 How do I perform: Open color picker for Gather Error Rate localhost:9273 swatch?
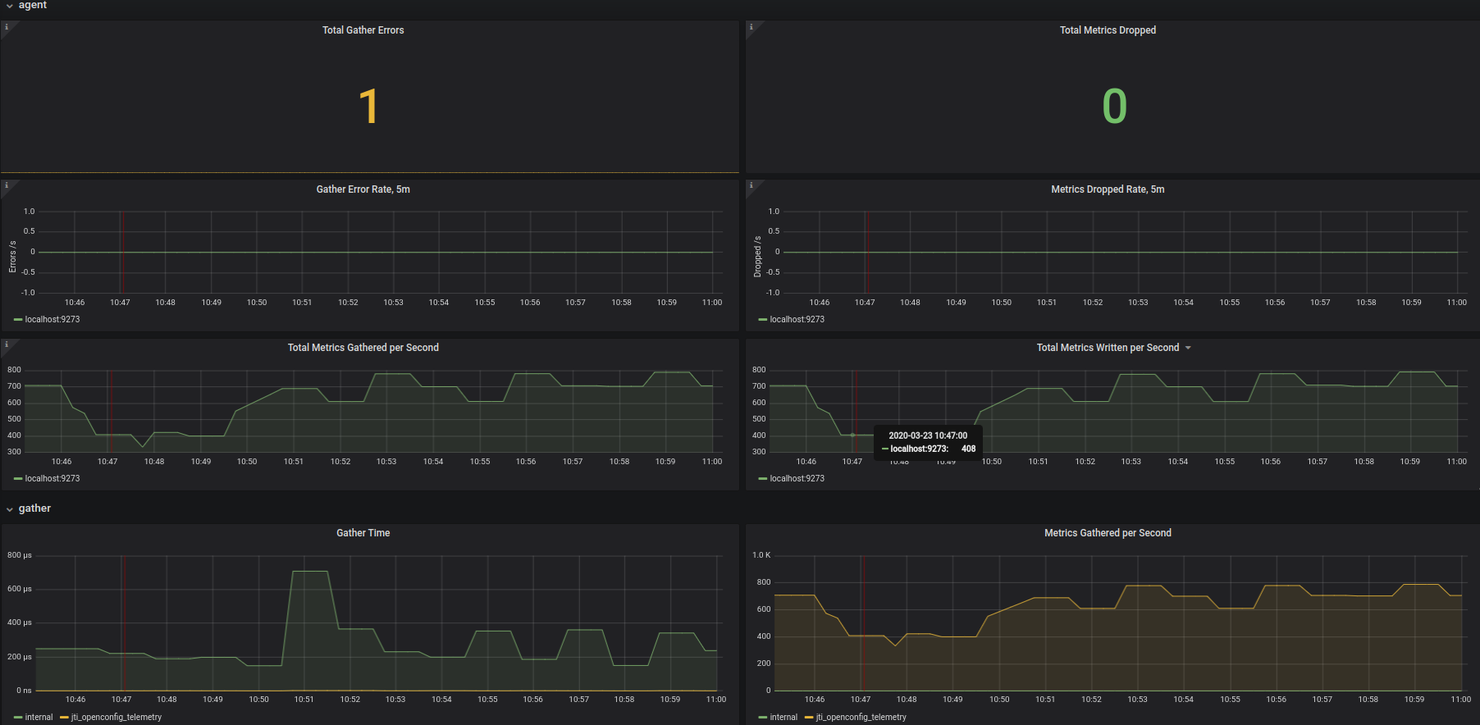point(18,320)
